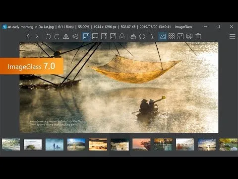The height and width of the screenshot is (179, 238).
Task: Toggle the highlighted Auto zoom mode
Action: [x=86, y=36]
